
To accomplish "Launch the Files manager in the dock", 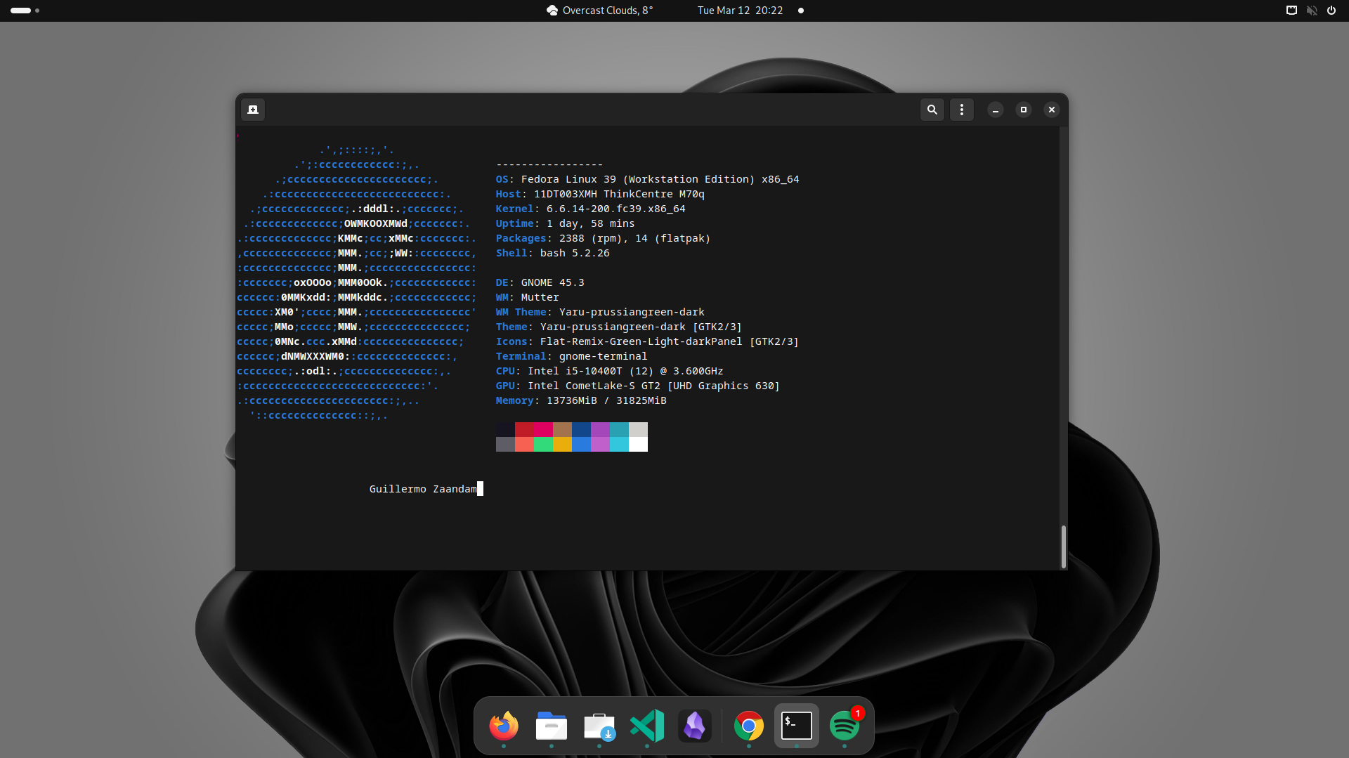I will pos(552,726).
